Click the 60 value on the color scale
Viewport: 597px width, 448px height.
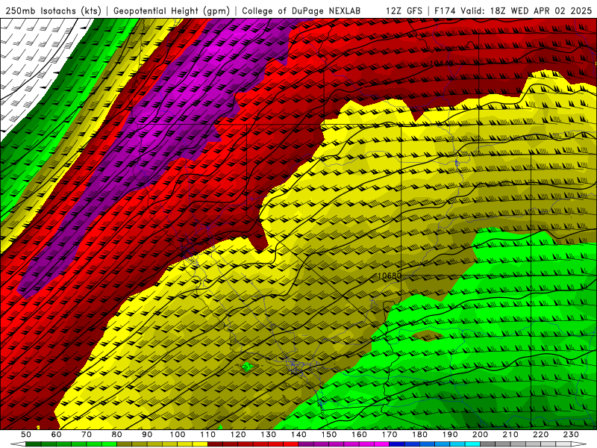pyautogui.click(x=57, y=435)
